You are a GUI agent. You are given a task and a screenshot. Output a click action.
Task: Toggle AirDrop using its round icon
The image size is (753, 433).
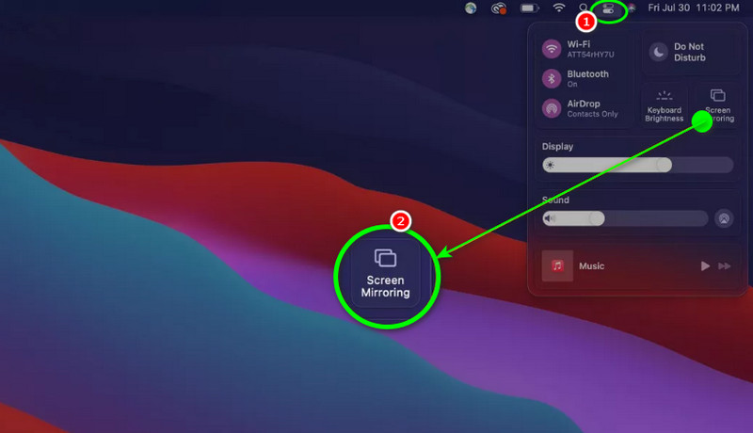tap(553, 108)
